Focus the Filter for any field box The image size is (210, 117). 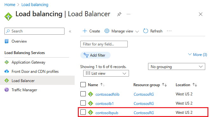click(104, 44)
